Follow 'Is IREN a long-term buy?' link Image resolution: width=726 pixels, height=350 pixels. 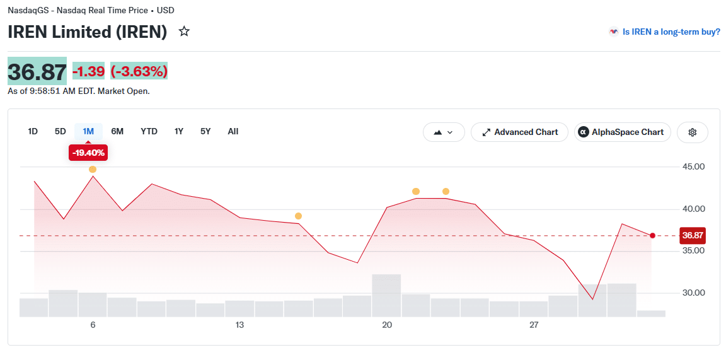pos(671,32)
